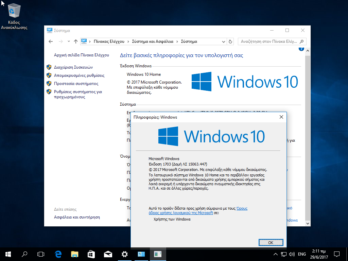Click Σύστημα in the address breadcrumb
Screen dimensions: 348x261
pos(189,41)
